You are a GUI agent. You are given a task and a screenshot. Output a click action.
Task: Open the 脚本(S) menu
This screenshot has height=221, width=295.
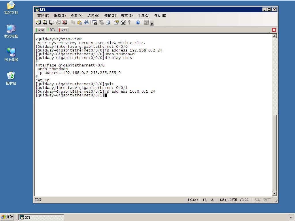127,16
